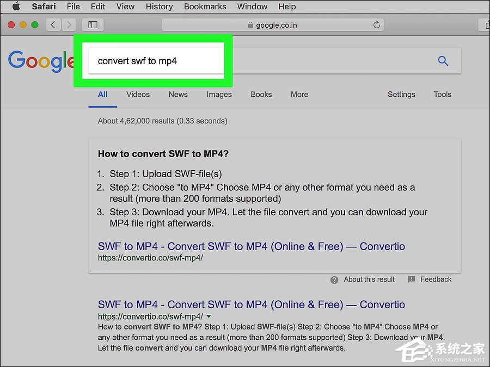
Task: Click the About this result question icon
Action: coord(334,280)
